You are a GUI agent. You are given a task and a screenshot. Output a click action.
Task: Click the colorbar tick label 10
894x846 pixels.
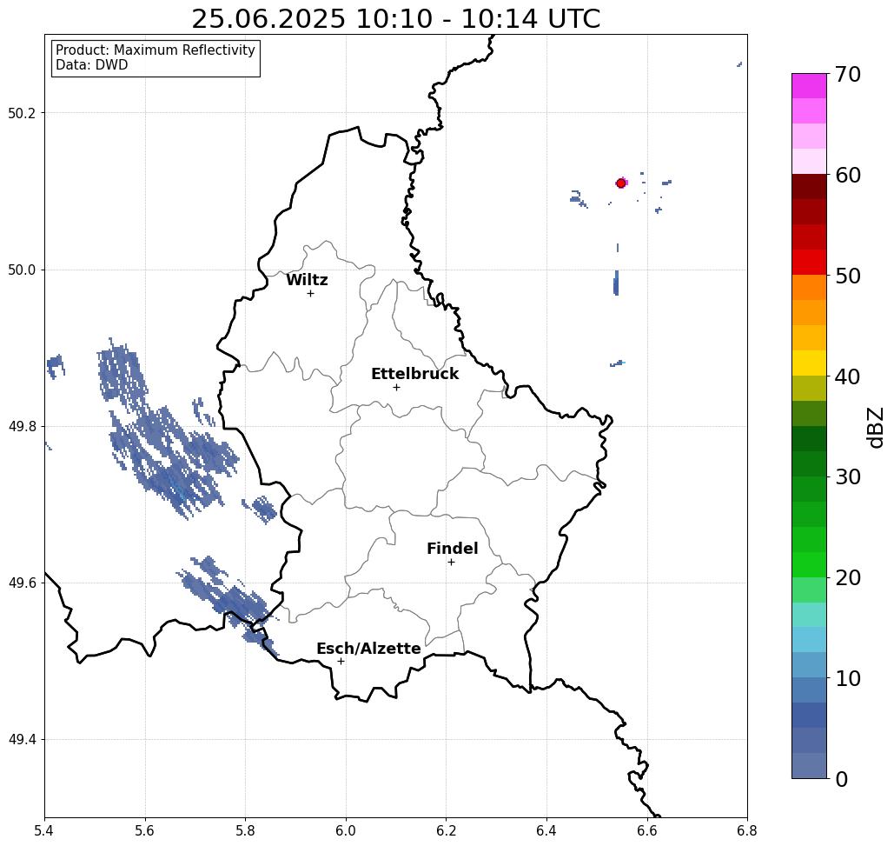(848, 678)
